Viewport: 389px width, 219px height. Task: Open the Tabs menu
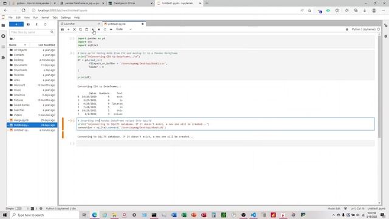[55, 18]
